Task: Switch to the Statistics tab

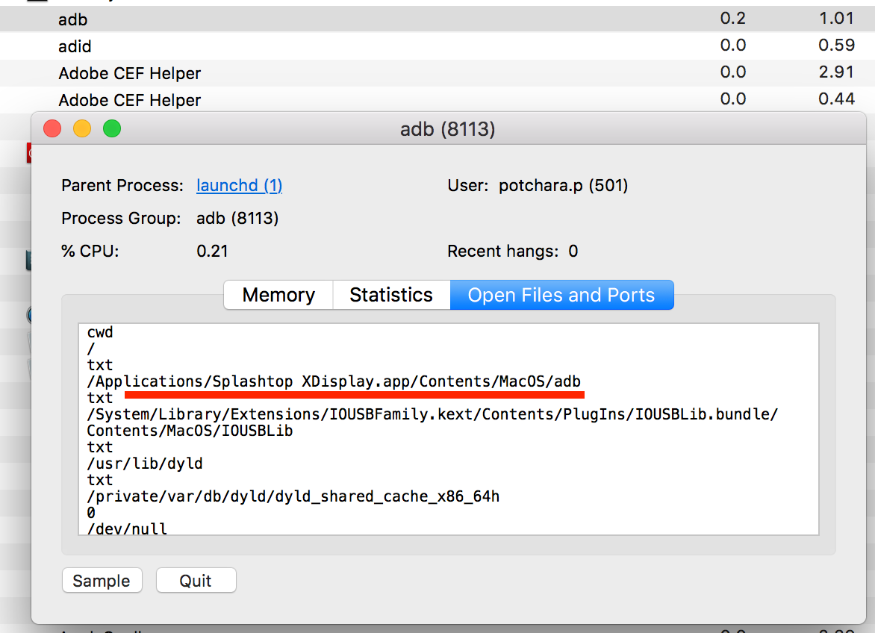Action: pyautogui.click(x=391, y=295)
